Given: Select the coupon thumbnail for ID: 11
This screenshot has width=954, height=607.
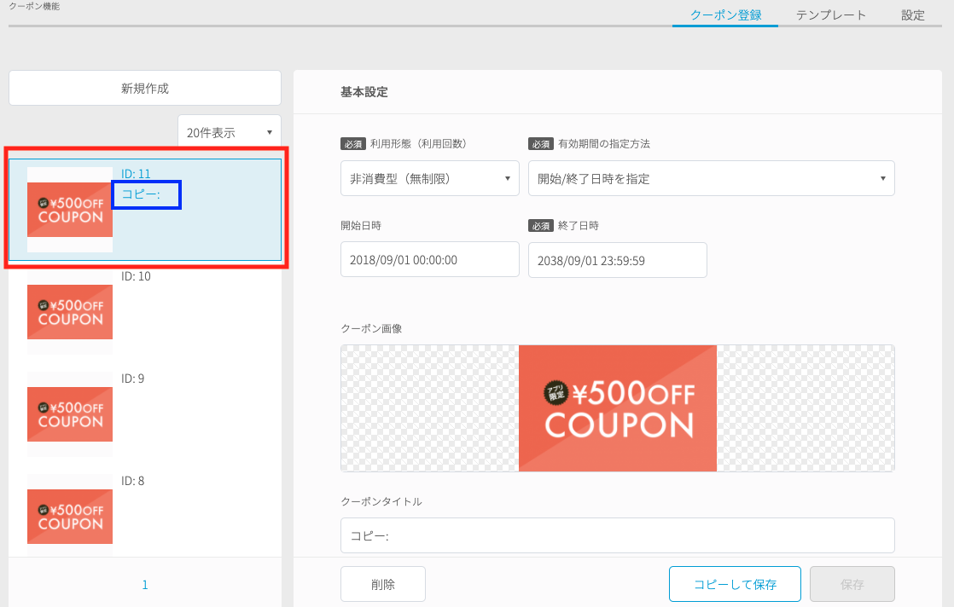Looking at the screenshot, I should pyautogui.click(x=70, y=210).
